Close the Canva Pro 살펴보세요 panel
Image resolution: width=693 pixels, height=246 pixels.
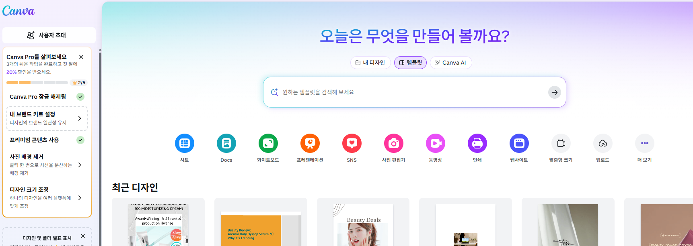tap(81, 57)
